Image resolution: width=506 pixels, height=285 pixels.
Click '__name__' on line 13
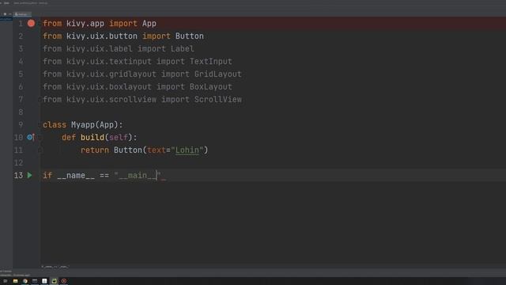point(76,176)
